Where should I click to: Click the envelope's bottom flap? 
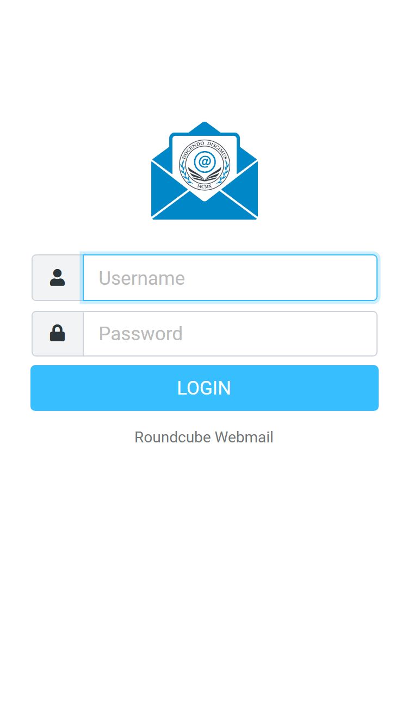coord(205,207)
